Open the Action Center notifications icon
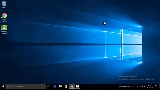The height and width of the screenshot is (90, 160). pyautogui.click(x=156, y=86)
